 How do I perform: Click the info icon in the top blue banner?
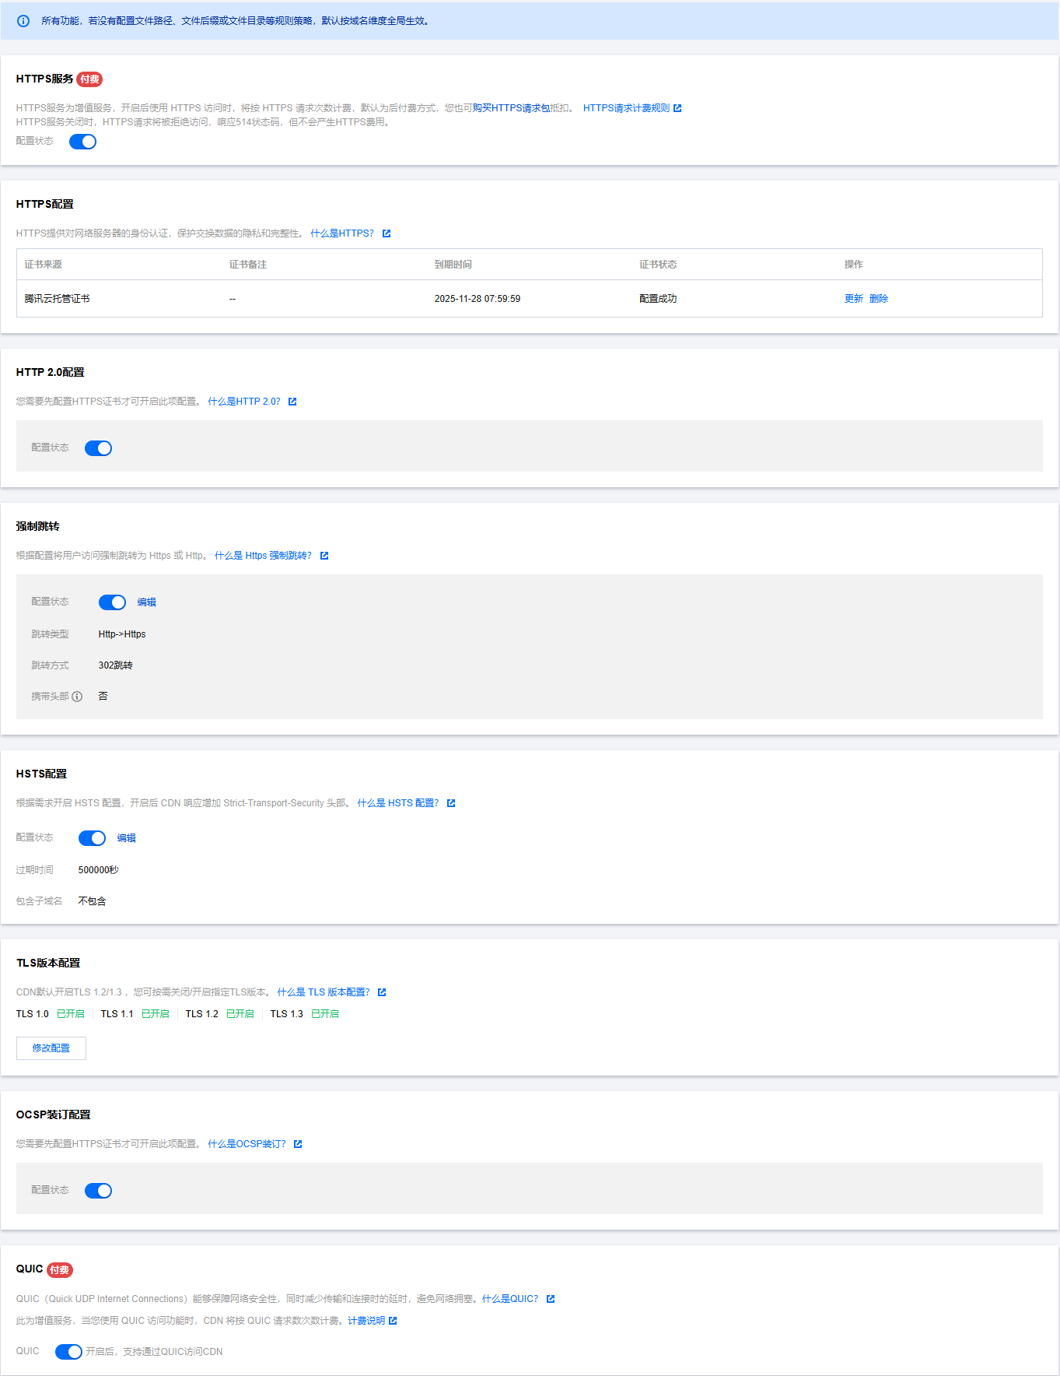[x=23, y=21]
